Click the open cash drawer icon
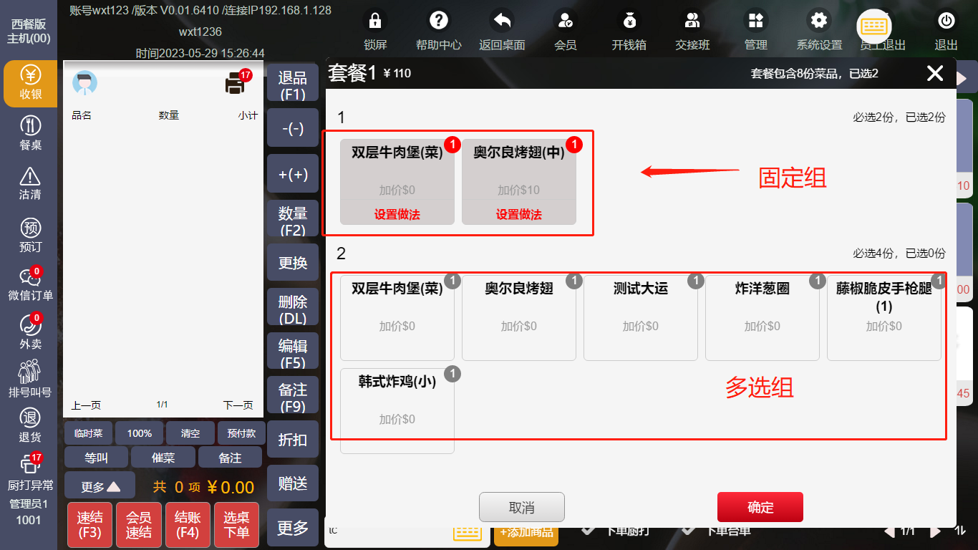Image resolution: width=978 pixels, height=550 pixels. pos(629,21)
